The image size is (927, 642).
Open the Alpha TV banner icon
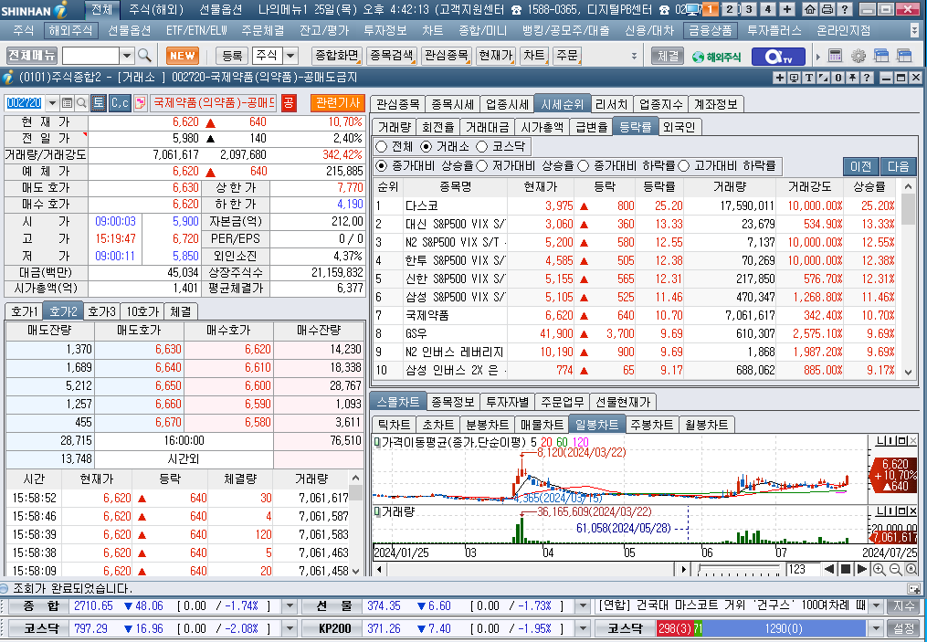(778, 56)
